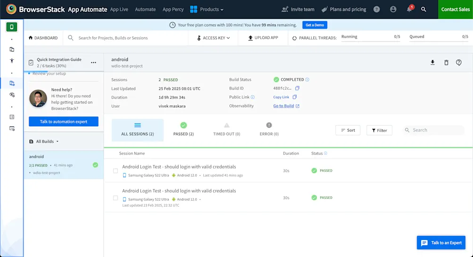Go to DASHBOARD

click(43, 38)
